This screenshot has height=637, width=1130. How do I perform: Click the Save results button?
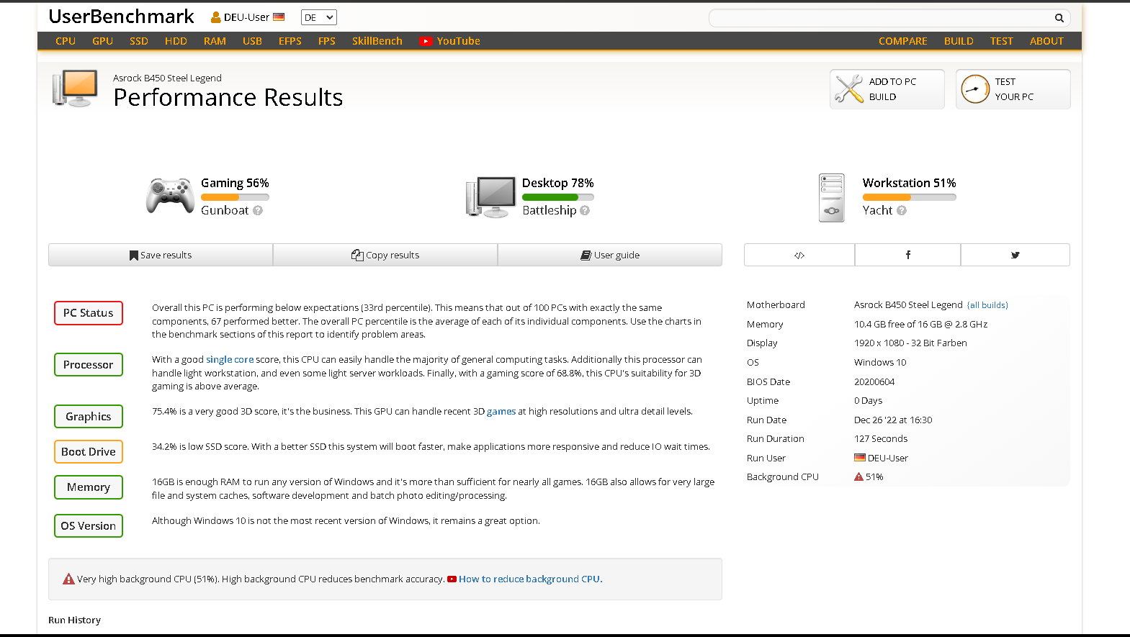[161, 255]
